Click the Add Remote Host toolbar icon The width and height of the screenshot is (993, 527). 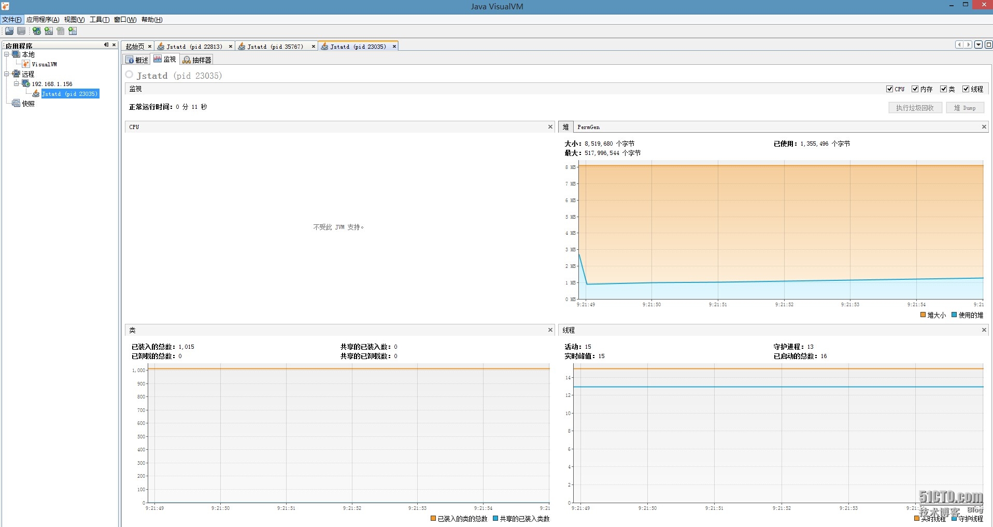click(37, 31)
